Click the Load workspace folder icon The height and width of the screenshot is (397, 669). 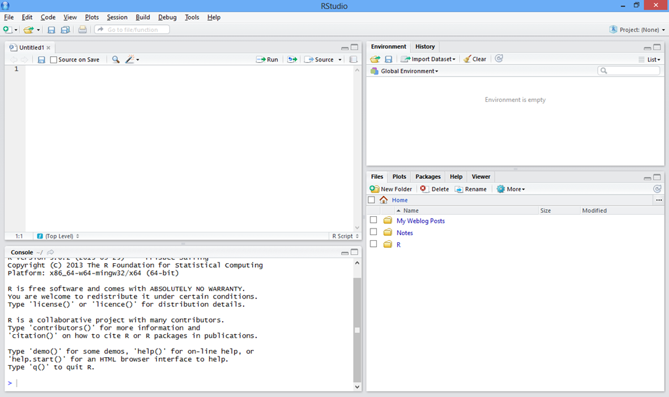click(x=375, y=59)
